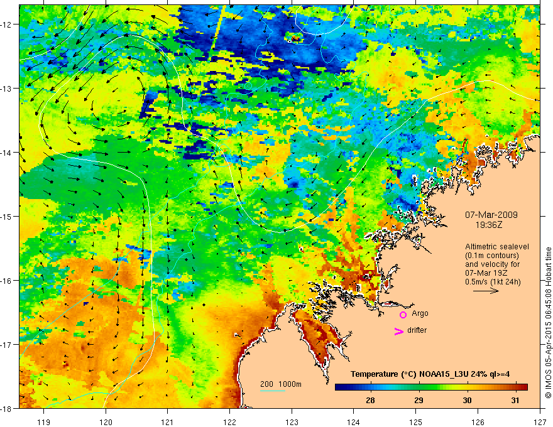Click the 19:36Z time text
553x427 pixels.
[488, 225]
